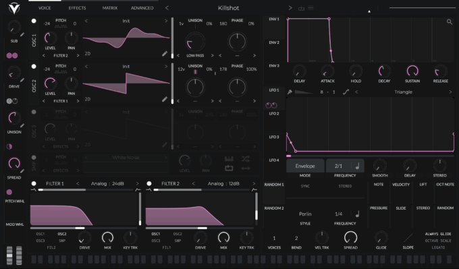Click the Envelope SUSTAIN knob
Viewport: 459px width, 269px height.
412,71
